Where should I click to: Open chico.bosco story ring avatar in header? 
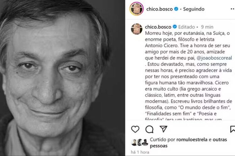[x=136, y=9]
